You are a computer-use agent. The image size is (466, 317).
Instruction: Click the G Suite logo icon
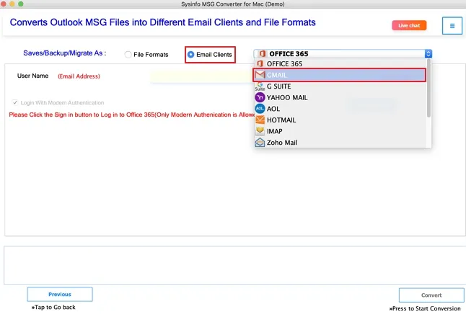(260, 86)
